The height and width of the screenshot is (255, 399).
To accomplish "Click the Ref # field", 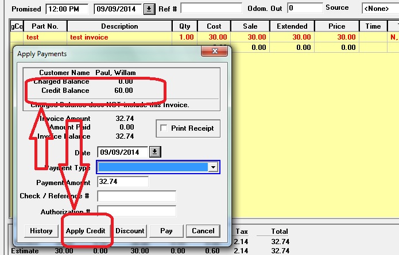I will coord(211,8).
